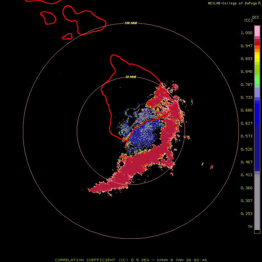Click the 0.893 color scale value
The image size is (262, 262).
pyautogui.click(x=247, y=59)
